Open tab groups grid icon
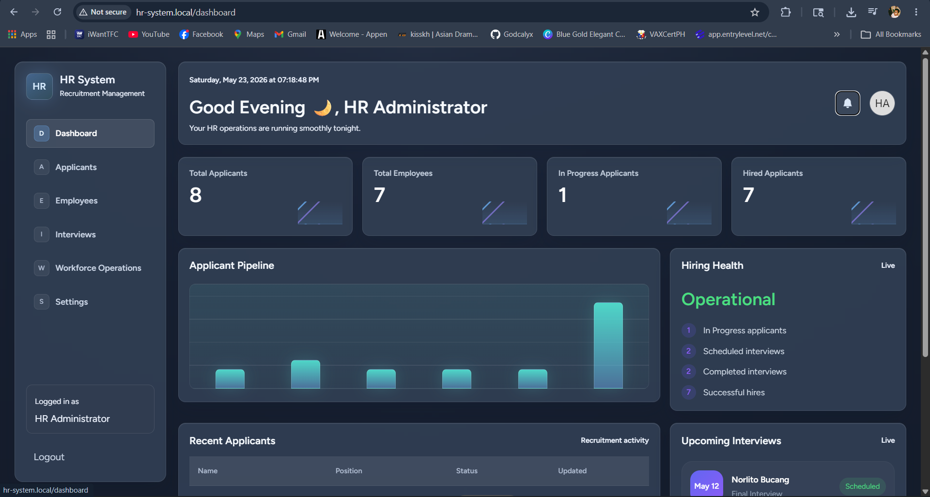Screen dimensions: 930x497 coord(51,34)
